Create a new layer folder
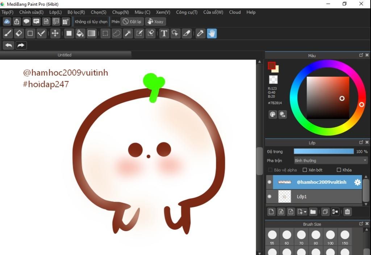 (313, 212)
